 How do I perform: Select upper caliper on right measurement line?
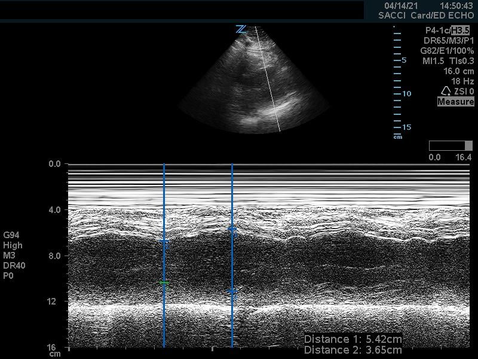[x=232, y=229]
